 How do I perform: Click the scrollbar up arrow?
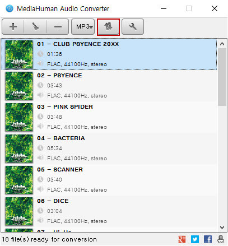pyautogui.click(x=222, y=44)
